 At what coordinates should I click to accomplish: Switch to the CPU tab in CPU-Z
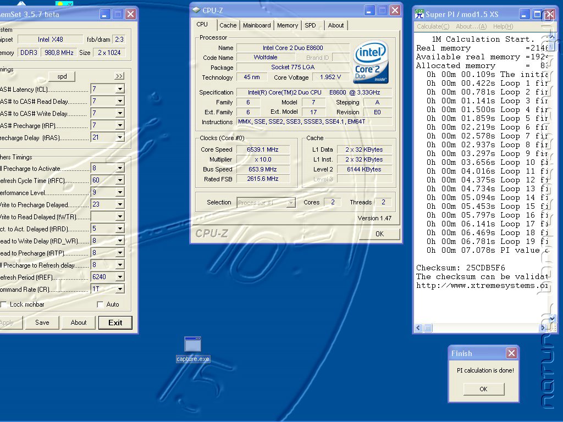pos(202,24)
